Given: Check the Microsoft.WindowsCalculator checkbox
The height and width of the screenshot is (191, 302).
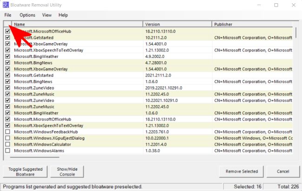Looking at the screenshot, I should point(7,144).
